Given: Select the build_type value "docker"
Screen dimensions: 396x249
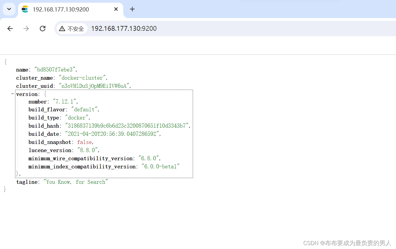Looking at the screenshot, I should (x=77, y=118).
